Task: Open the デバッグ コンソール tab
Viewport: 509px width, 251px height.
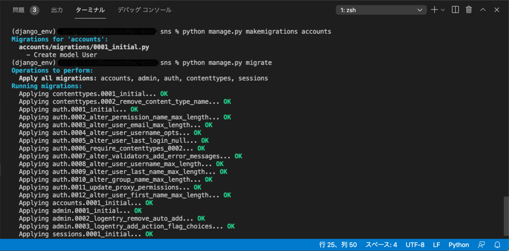Action: coord(145,10)
